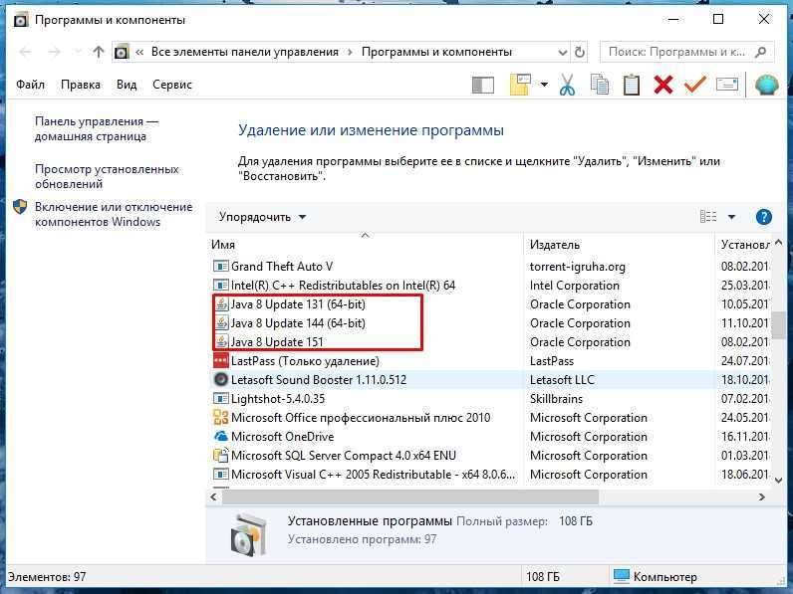Click the vertical scrollbar down arrow
Image resolution: width=793 pixels, height=594 pixels.
(x=779, y=480)
